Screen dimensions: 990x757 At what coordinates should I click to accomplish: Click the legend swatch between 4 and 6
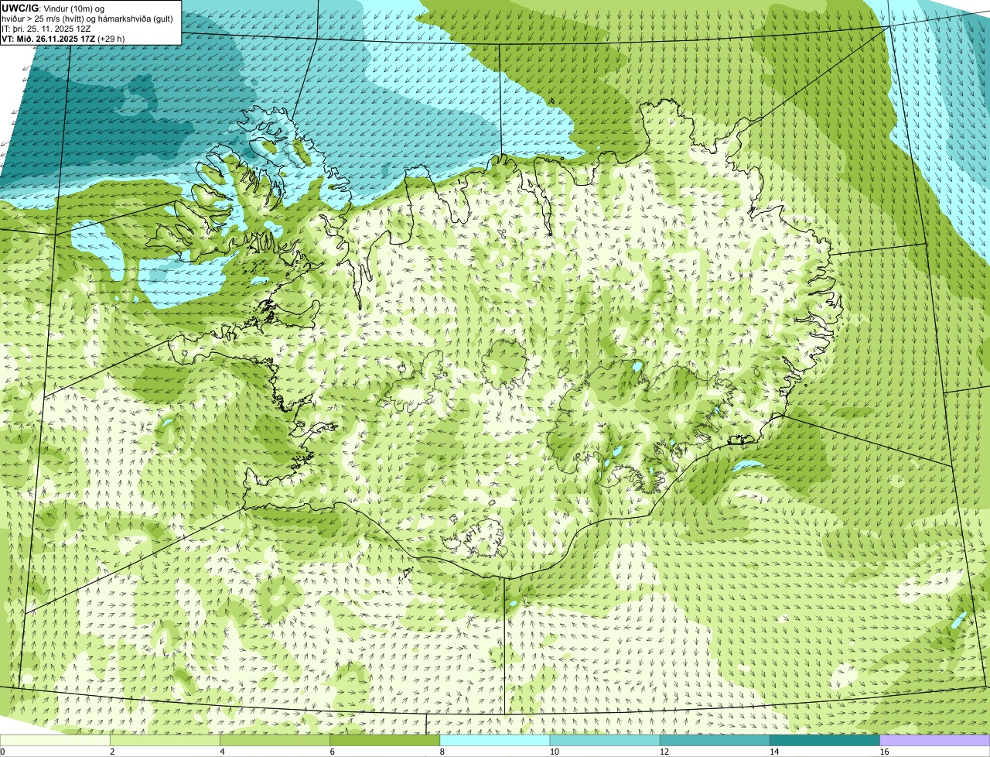275,741
